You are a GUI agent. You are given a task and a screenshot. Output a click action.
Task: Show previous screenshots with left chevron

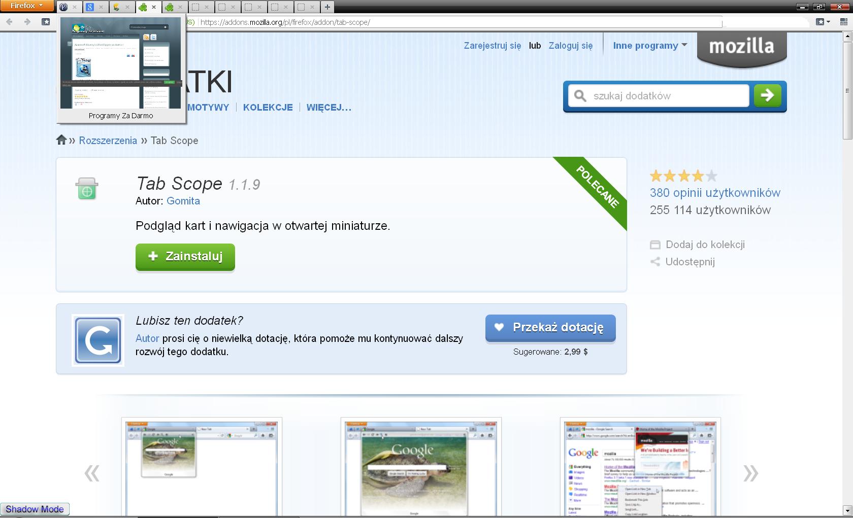click(x=92, y=473)
